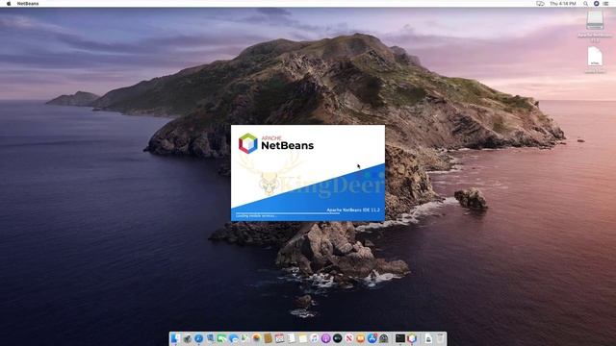Click the Apache NetBeans logo on splash
This screenshot has width=616, height=346.
point(276,143)
